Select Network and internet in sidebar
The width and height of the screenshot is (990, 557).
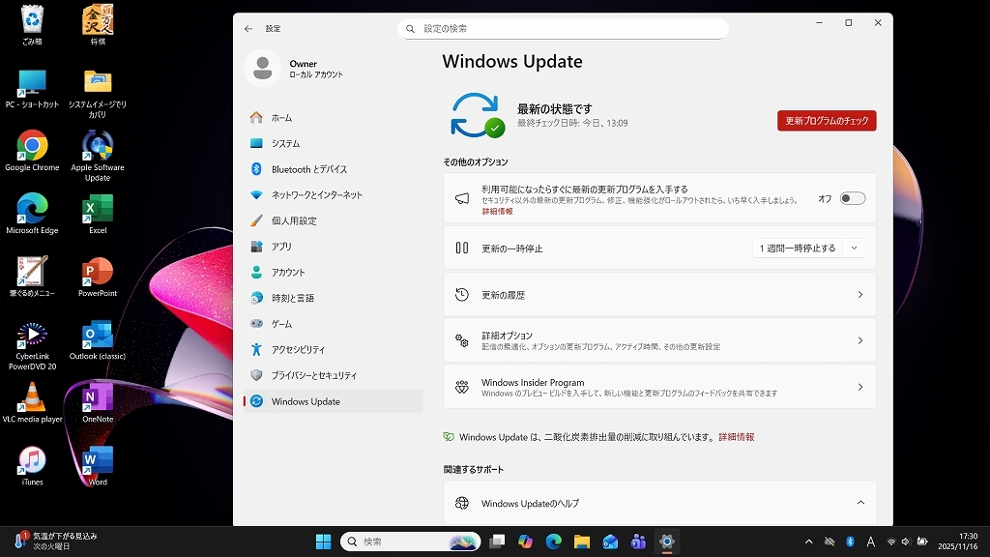334,195
